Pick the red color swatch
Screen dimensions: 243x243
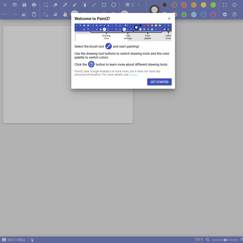184,5
